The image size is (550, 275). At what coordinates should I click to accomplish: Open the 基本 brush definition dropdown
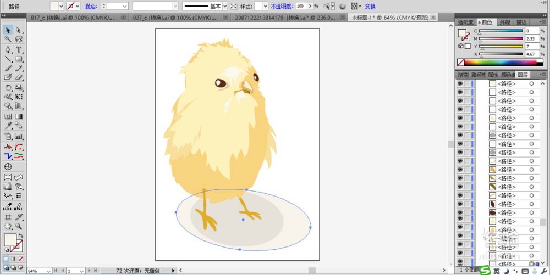225,6
